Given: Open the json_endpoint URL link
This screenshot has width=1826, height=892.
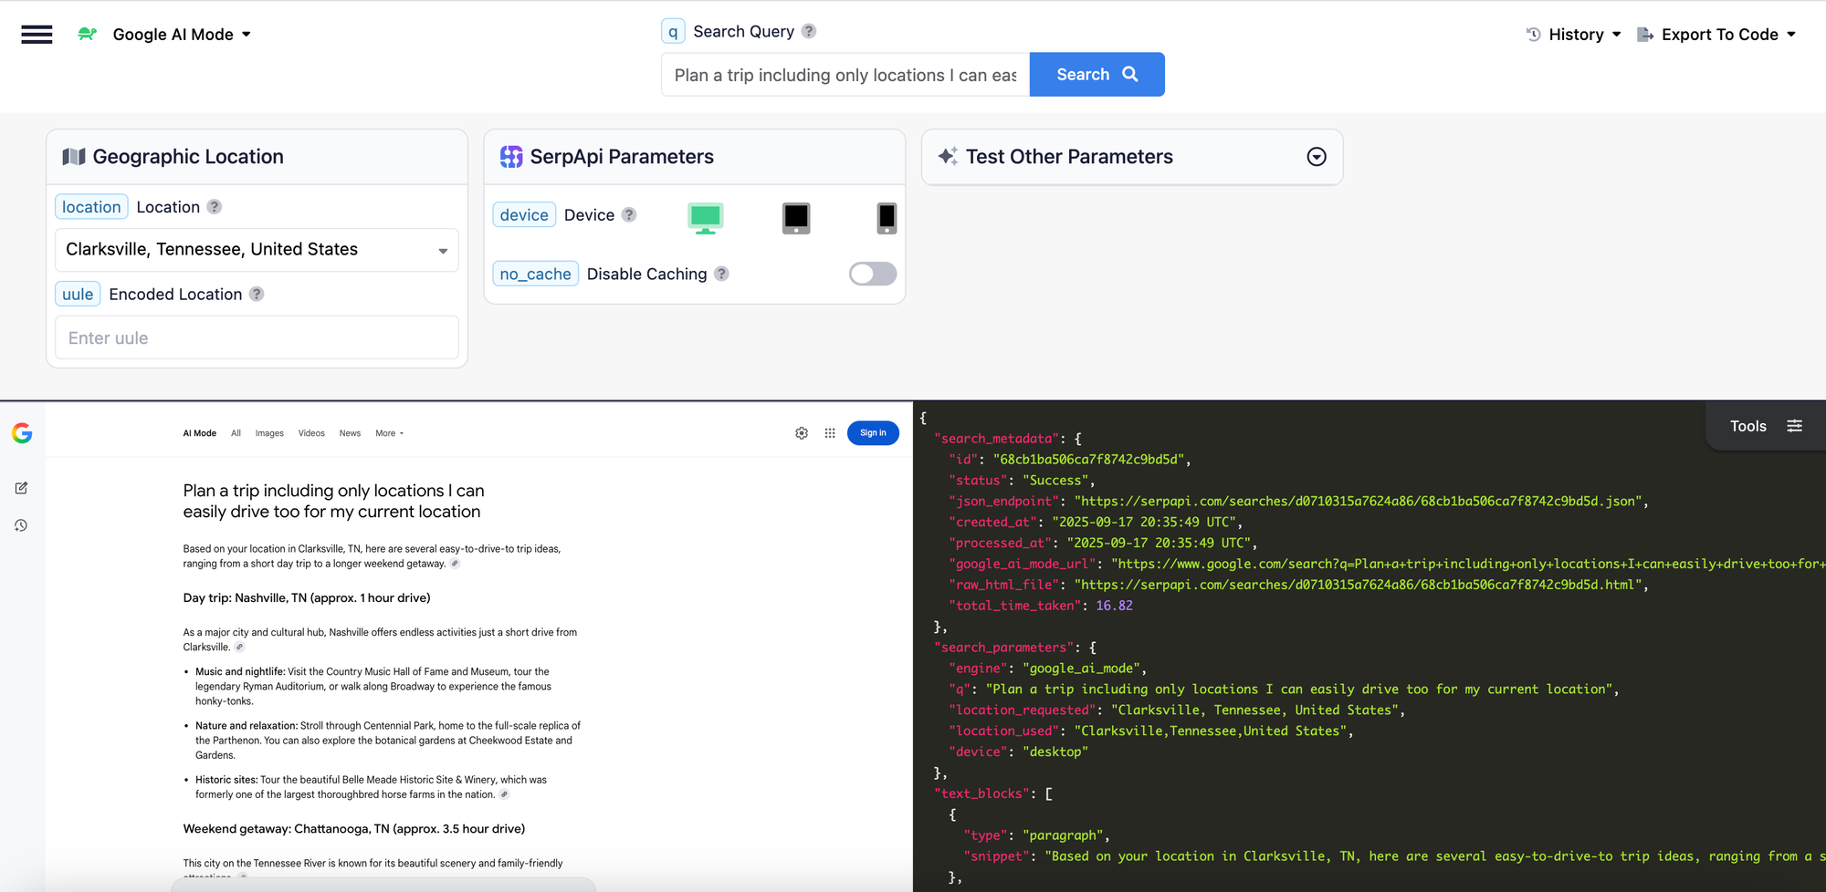Looking at the screenshot, I should [1358, 502].
